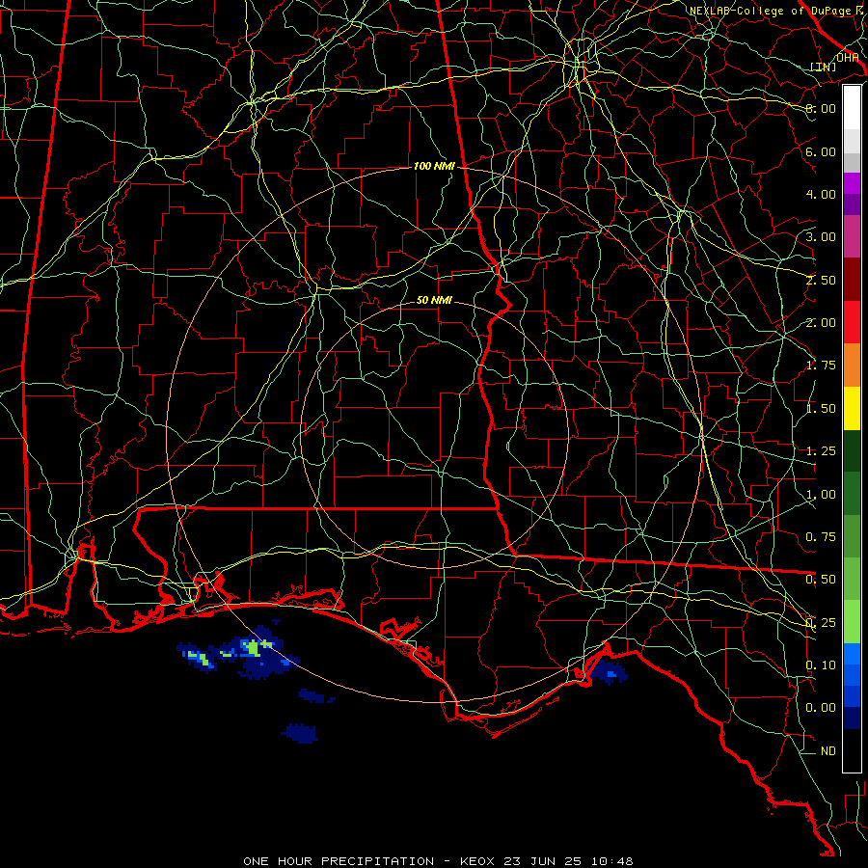
Task: Click the 1.50 scale label
Action: tap(821, 409)
